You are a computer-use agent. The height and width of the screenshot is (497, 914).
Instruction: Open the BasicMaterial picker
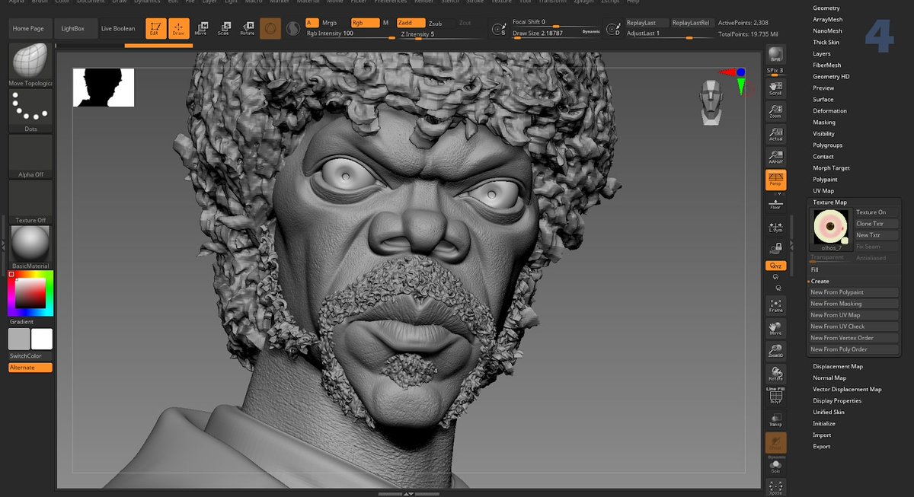pos(30,244)
